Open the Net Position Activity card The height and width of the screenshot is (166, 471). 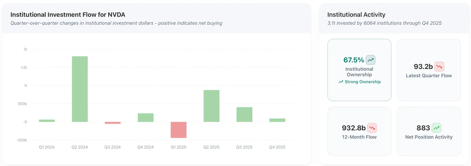(429, 131)
